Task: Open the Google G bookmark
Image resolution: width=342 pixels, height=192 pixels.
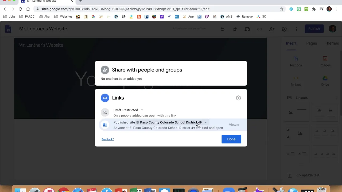Action: [x=93, y=17]
